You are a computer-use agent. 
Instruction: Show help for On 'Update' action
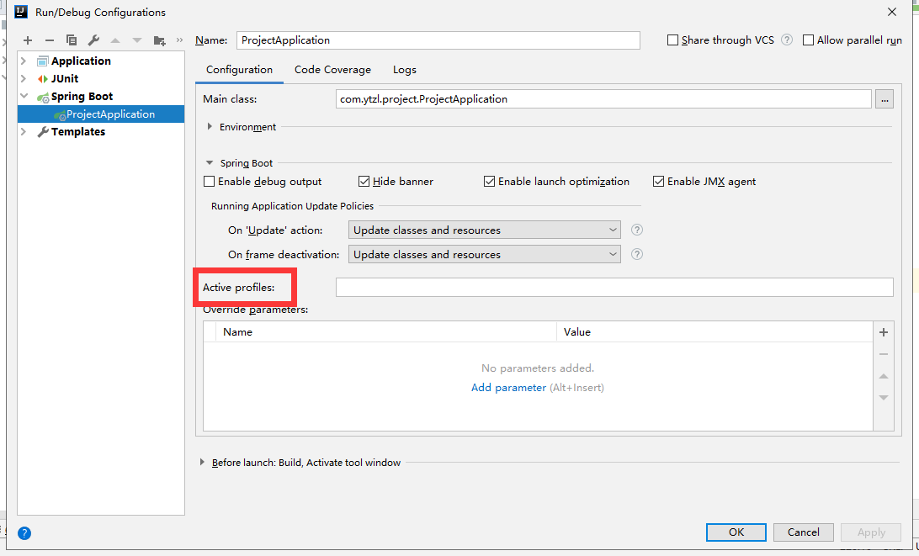(637, 230)
